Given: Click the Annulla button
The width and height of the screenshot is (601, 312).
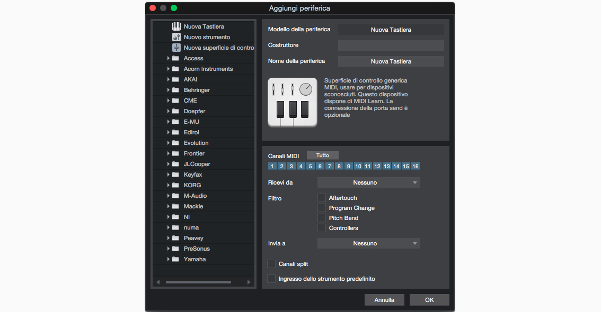Looking at the screenshot, I should tap(384, 300).
